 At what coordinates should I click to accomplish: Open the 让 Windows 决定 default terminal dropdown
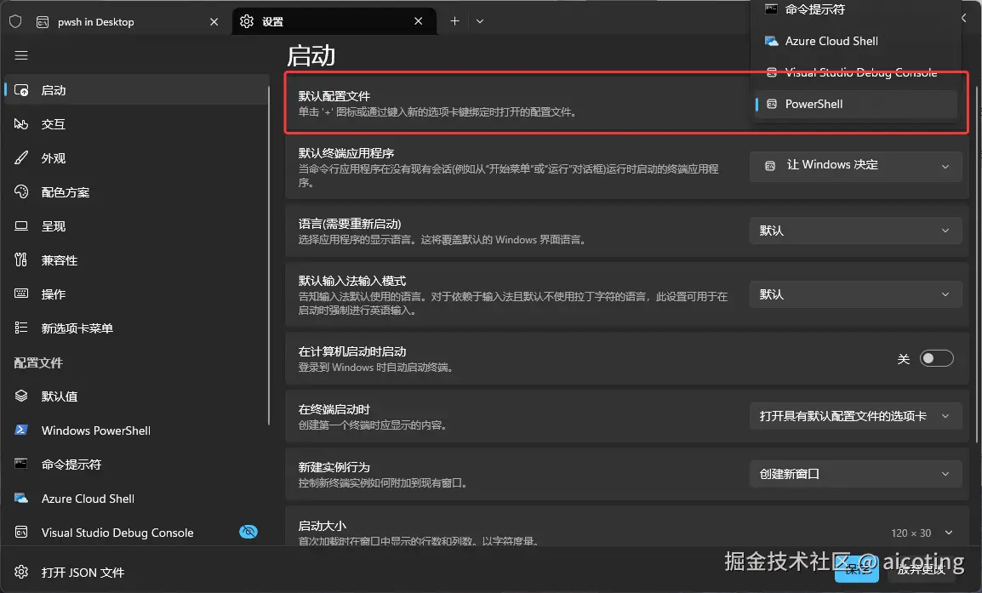click(855, 166)
